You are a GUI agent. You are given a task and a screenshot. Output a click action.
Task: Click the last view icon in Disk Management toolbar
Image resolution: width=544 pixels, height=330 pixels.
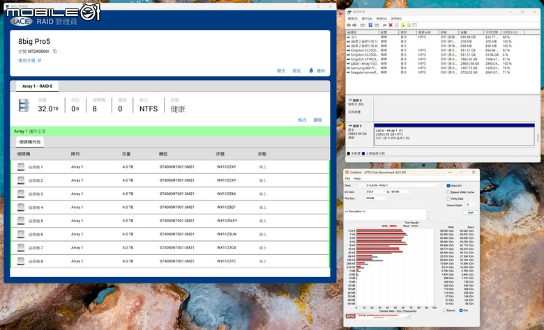[414, 25]
